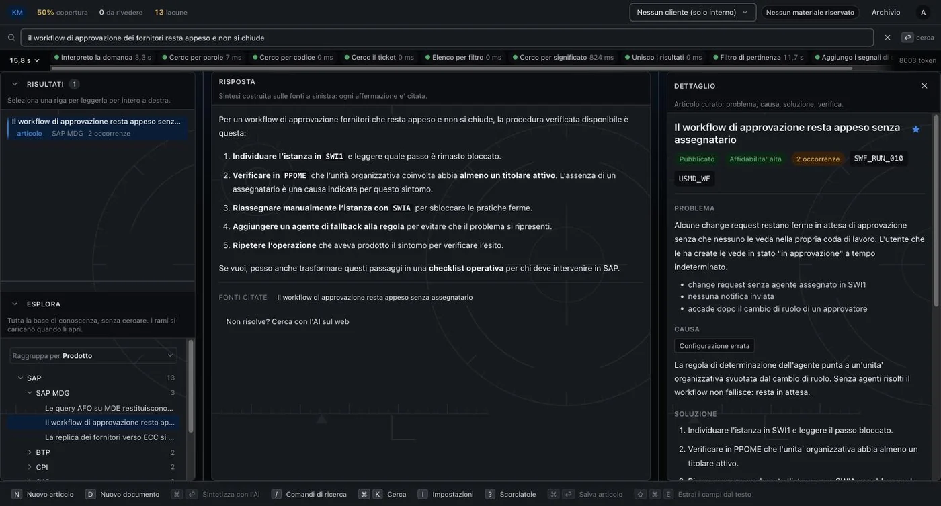Image resolution: width=941 pixels, height=506 pixels.
Task: Expand the 15,8 s timing dropdown
Action: 24,60
